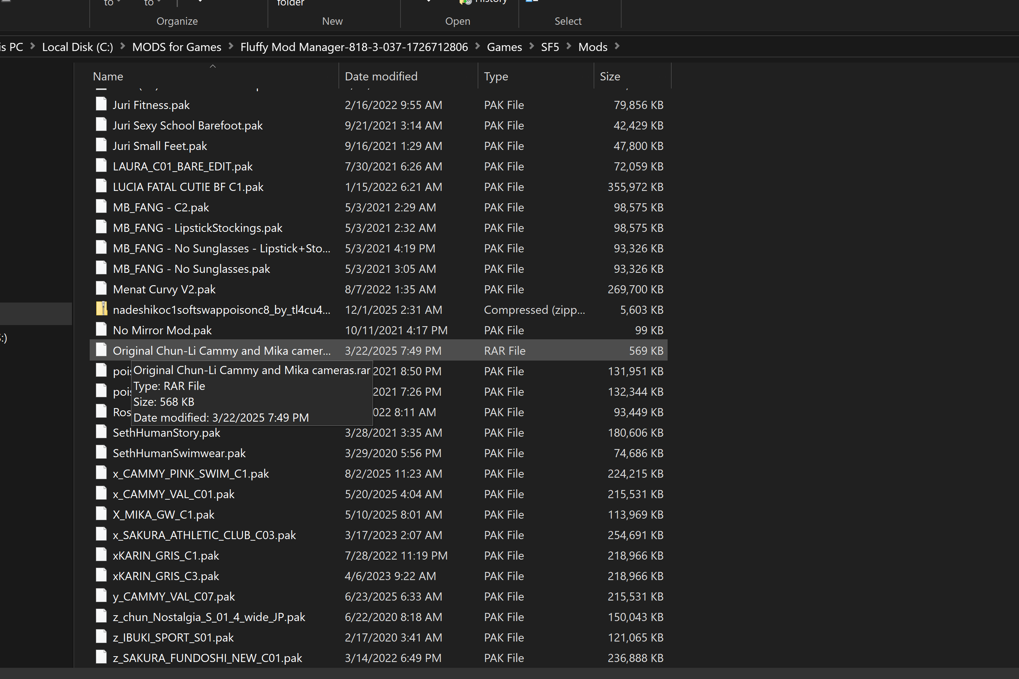
Task: Sort files by the Date modified column
Action: 381,77
